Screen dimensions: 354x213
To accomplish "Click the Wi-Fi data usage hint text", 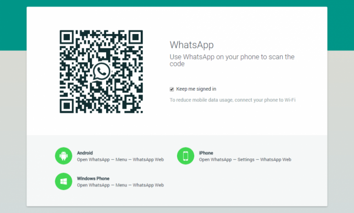I will (232, 100).
